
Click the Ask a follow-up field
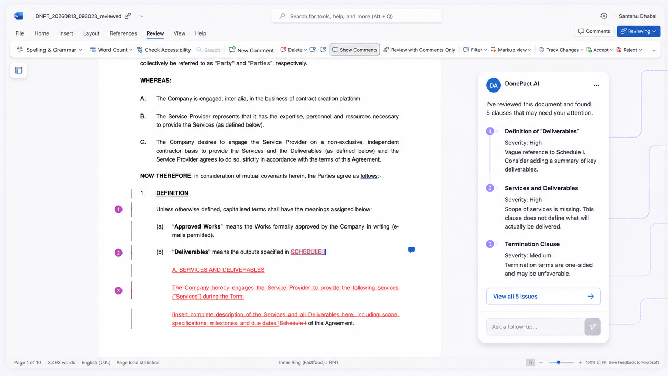(535, 327)
